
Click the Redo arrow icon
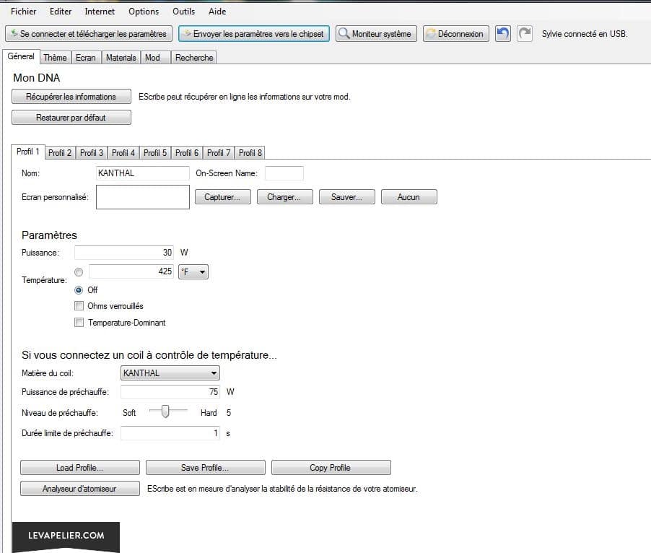(x=525, y=34)
